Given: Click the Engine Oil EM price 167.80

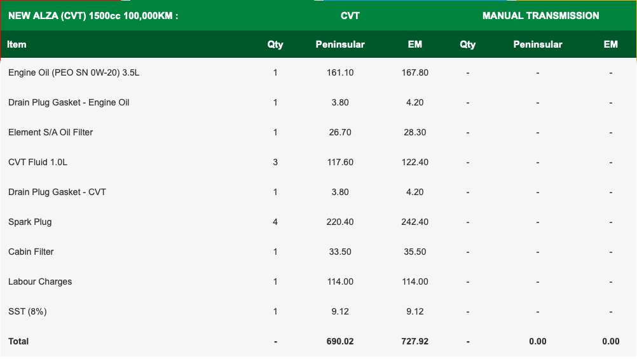Looking at the screenshot, I should (x=414, y=72).
